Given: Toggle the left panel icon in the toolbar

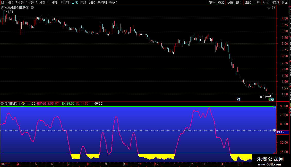Looking at the screenshot, I should [3, 2].
